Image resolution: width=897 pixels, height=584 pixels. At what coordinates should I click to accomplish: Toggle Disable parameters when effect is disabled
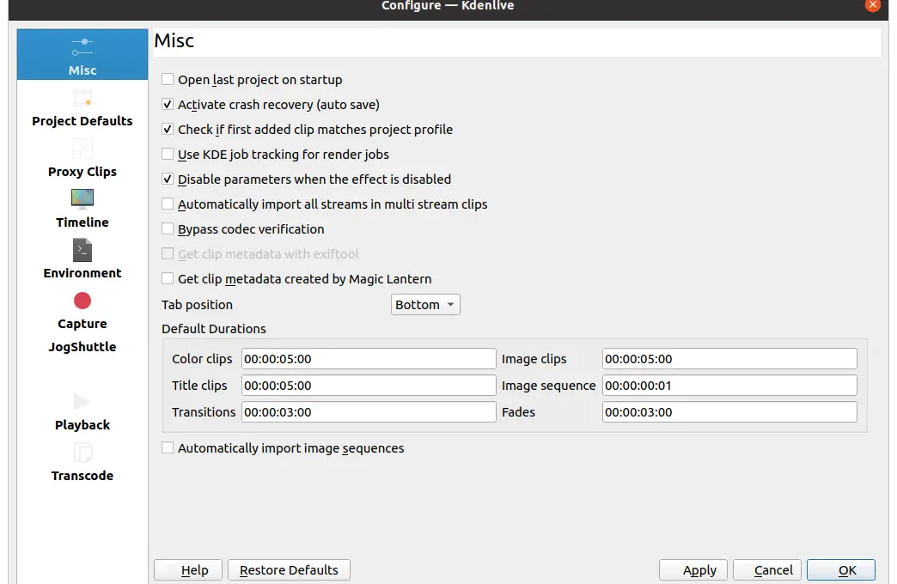click(x=168, y=179)
